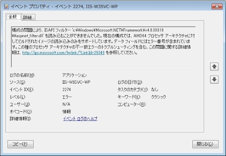Select the level value エラー
This screenshot has height=156, width=226.
(67, 97)
